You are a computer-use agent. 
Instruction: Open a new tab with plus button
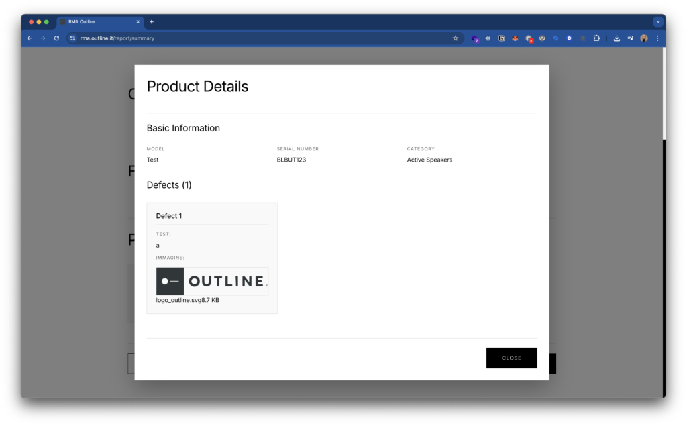click(x=152, y=21)
